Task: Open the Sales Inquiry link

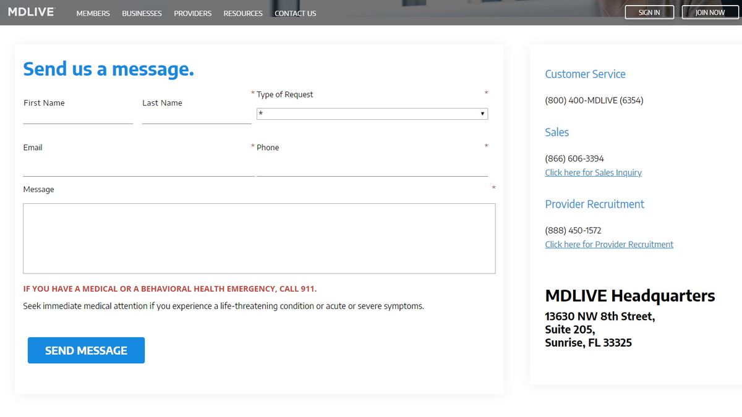Action: pyautogui.click(x=594, y=172)
